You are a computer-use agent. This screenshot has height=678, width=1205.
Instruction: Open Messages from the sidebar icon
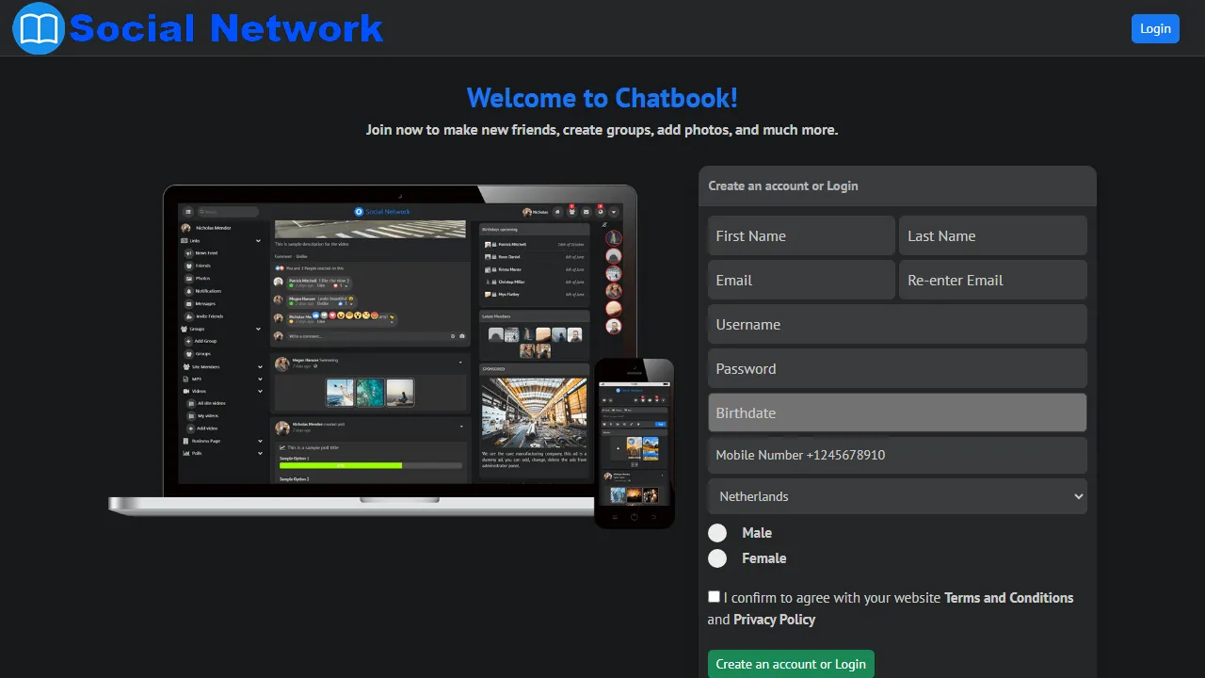[x=188, y=303]
